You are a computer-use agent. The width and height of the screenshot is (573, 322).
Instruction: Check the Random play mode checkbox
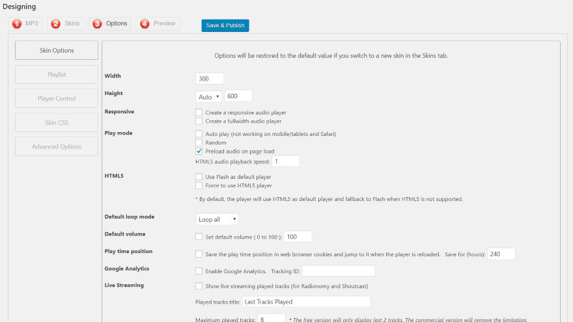pos(199,142)
